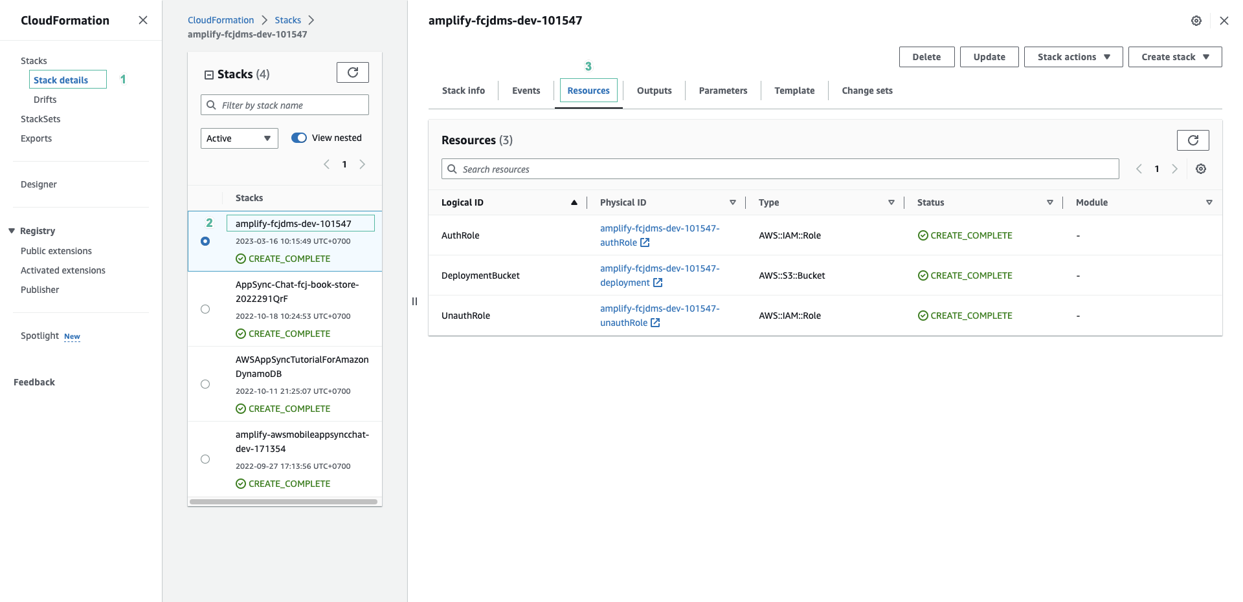Open the Create stack dropdown
Image resolution: width=1243 pixels, height=602 pixels.
[x=1175, y=57]
